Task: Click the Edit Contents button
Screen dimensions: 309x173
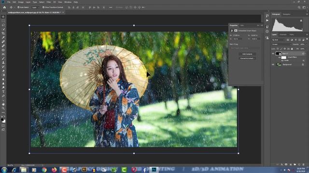Action: click(x=247, y=54)
